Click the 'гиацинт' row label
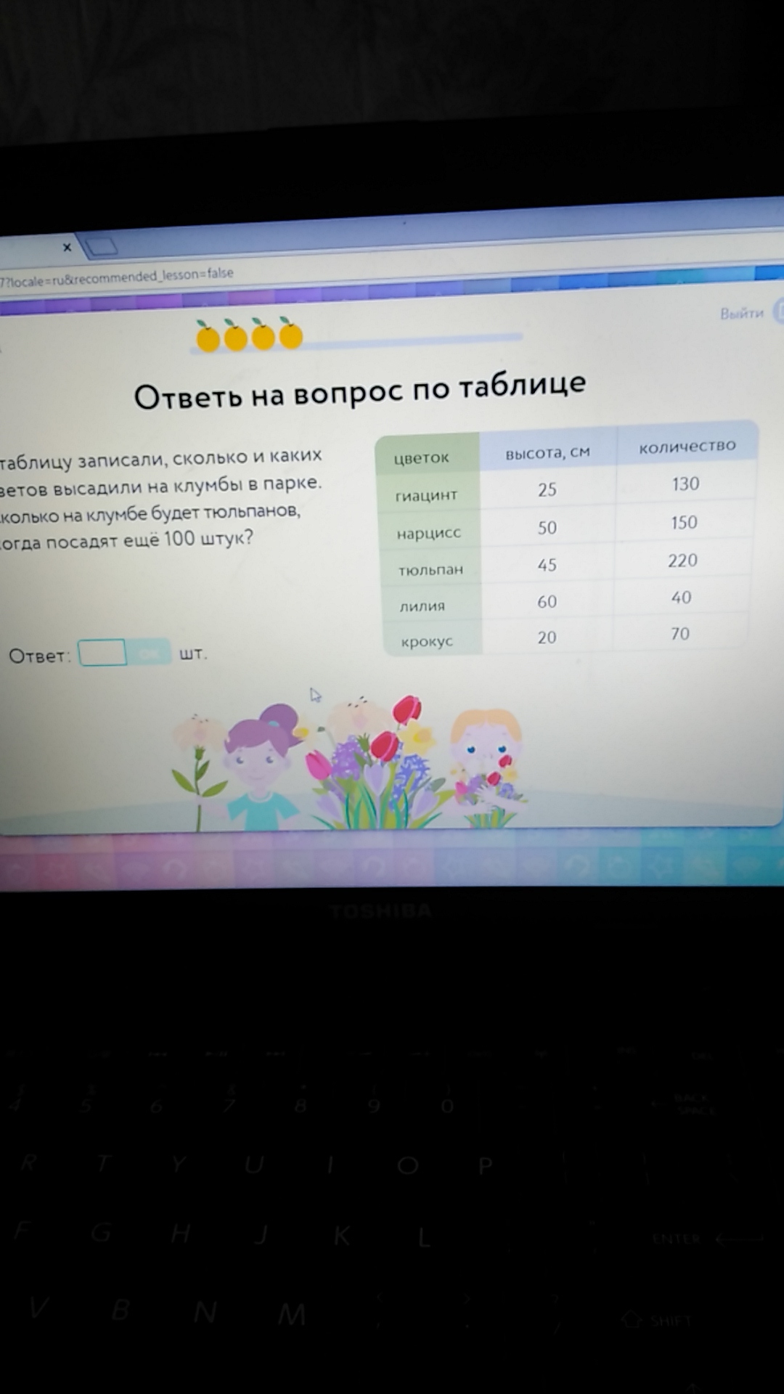The image size is (784, 1394). point(426,495)
